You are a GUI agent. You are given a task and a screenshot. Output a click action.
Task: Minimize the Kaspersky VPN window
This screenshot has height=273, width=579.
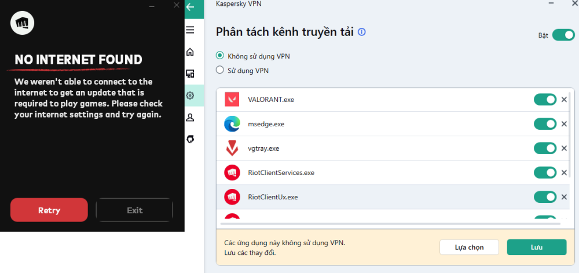point(551,3)
